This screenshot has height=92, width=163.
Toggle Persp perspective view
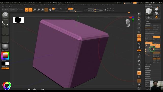tap(139, 36)
